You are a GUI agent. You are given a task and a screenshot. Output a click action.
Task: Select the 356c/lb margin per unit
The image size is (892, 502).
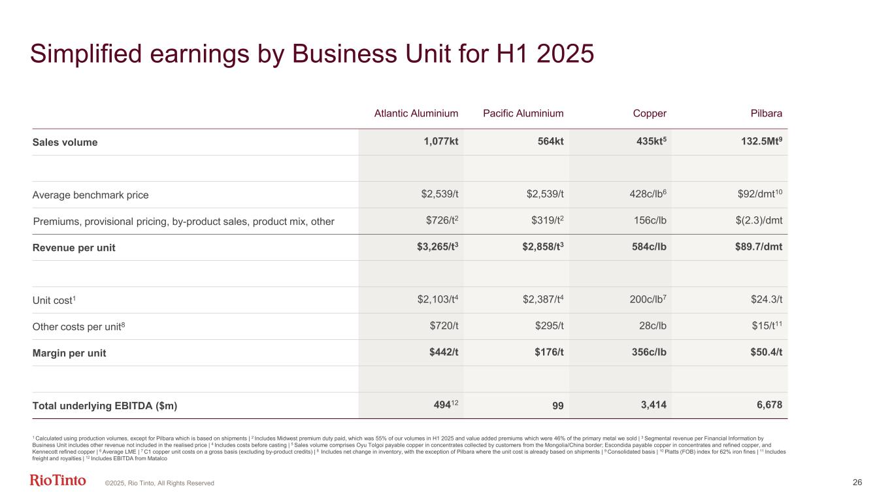tap(648, 352)
